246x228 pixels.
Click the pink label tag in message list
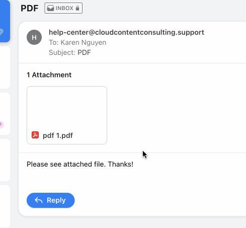pyautogui.click(x=2, y=125)
